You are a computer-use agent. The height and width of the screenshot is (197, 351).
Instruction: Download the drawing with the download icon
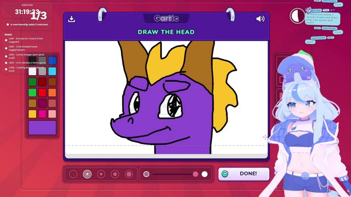point(72,19)
